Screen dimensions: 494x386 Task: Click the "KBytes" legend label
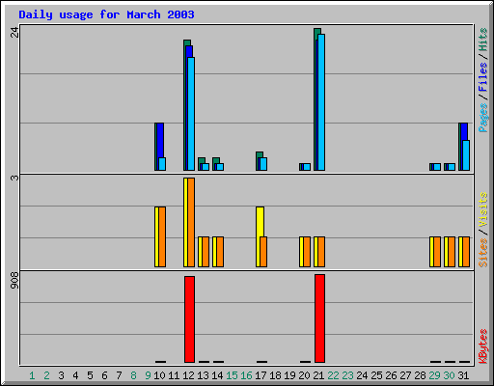(482, 346)
